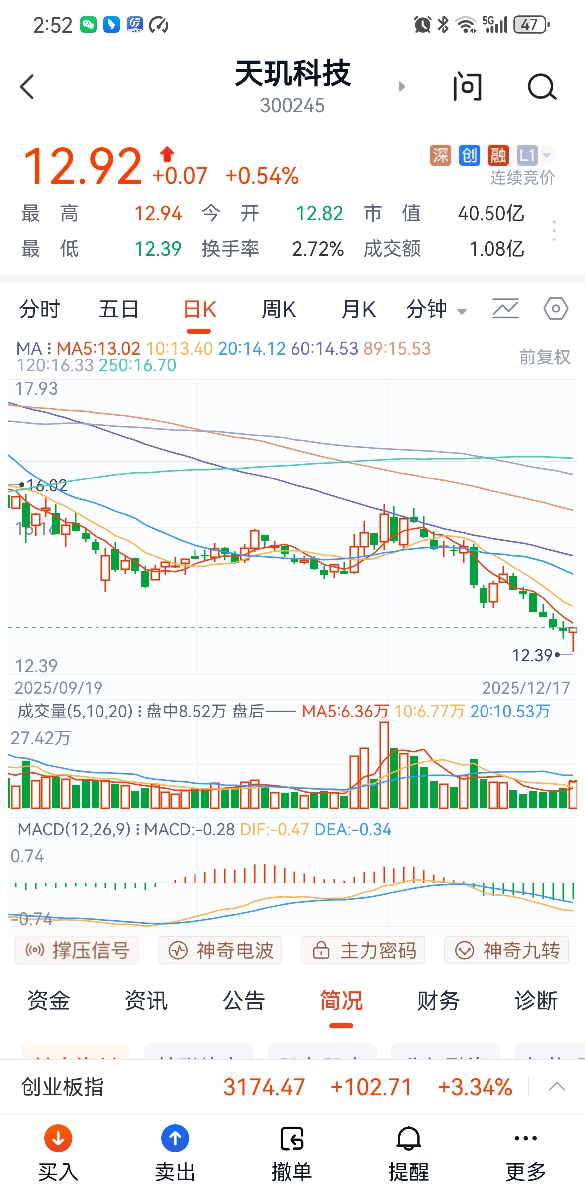Tap the WeChat status bar notification icon
This screenshot has height=1195, width=585.
tap(89, 24)
